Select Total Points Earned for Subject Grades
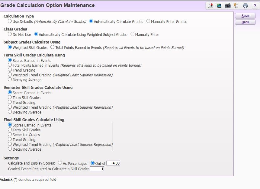 coord(53,47)
